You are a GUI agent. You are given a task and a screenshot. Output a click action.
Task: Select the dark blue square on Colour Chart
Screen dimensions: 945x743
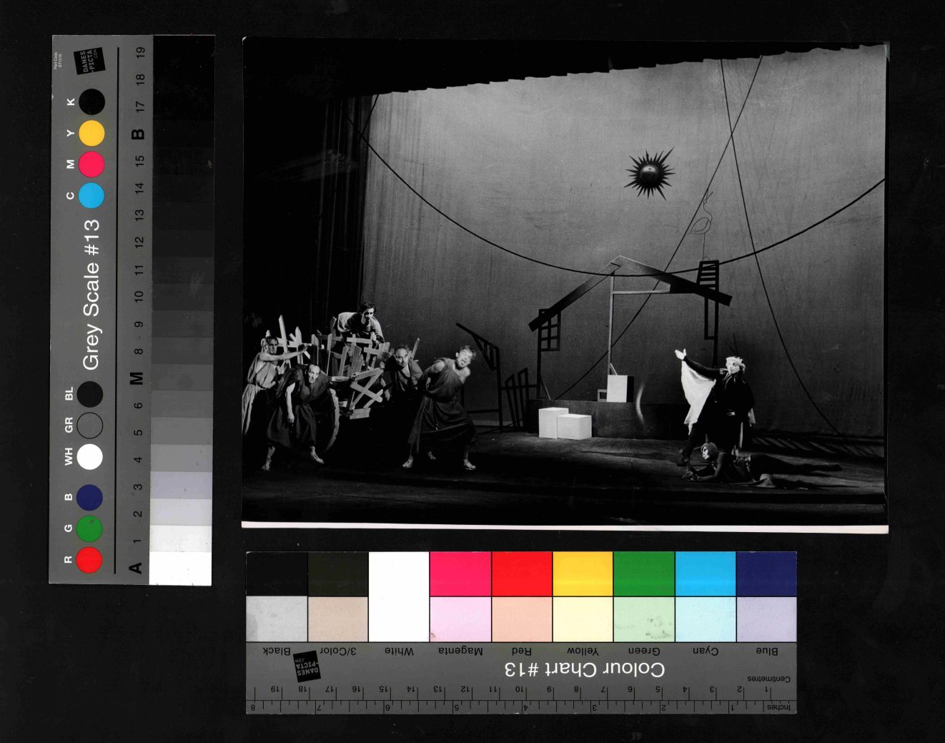coord(766,574)
